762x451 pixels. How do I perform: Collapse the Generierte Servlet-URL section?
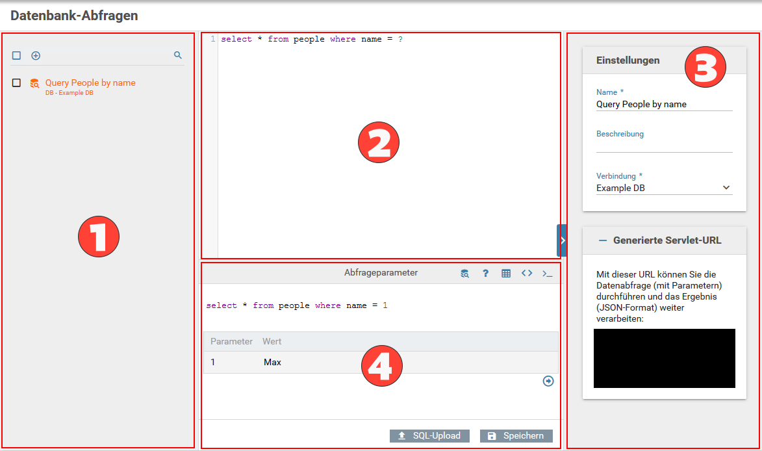[603, 240]
